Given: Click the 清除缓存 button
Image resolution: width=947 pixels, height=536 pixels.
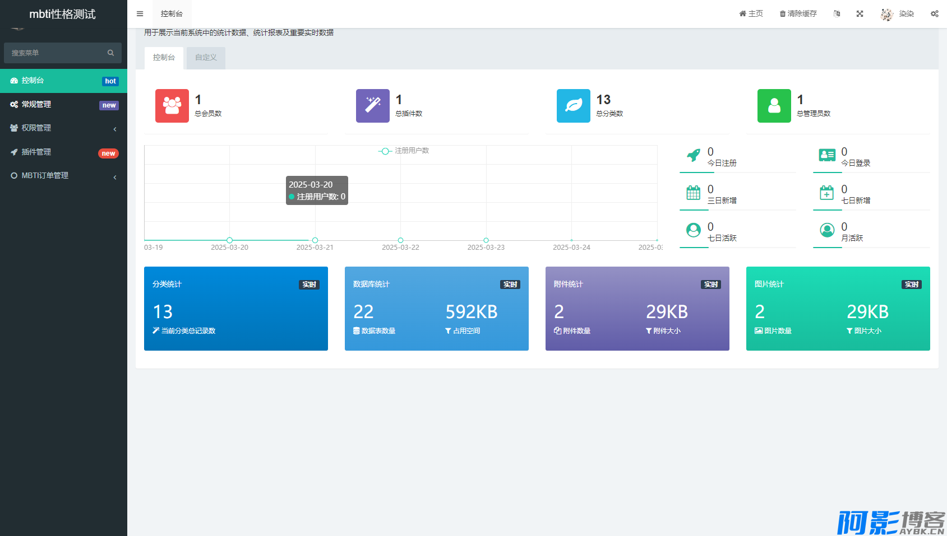Looking at the screenshot, I should tap(798, 14).
